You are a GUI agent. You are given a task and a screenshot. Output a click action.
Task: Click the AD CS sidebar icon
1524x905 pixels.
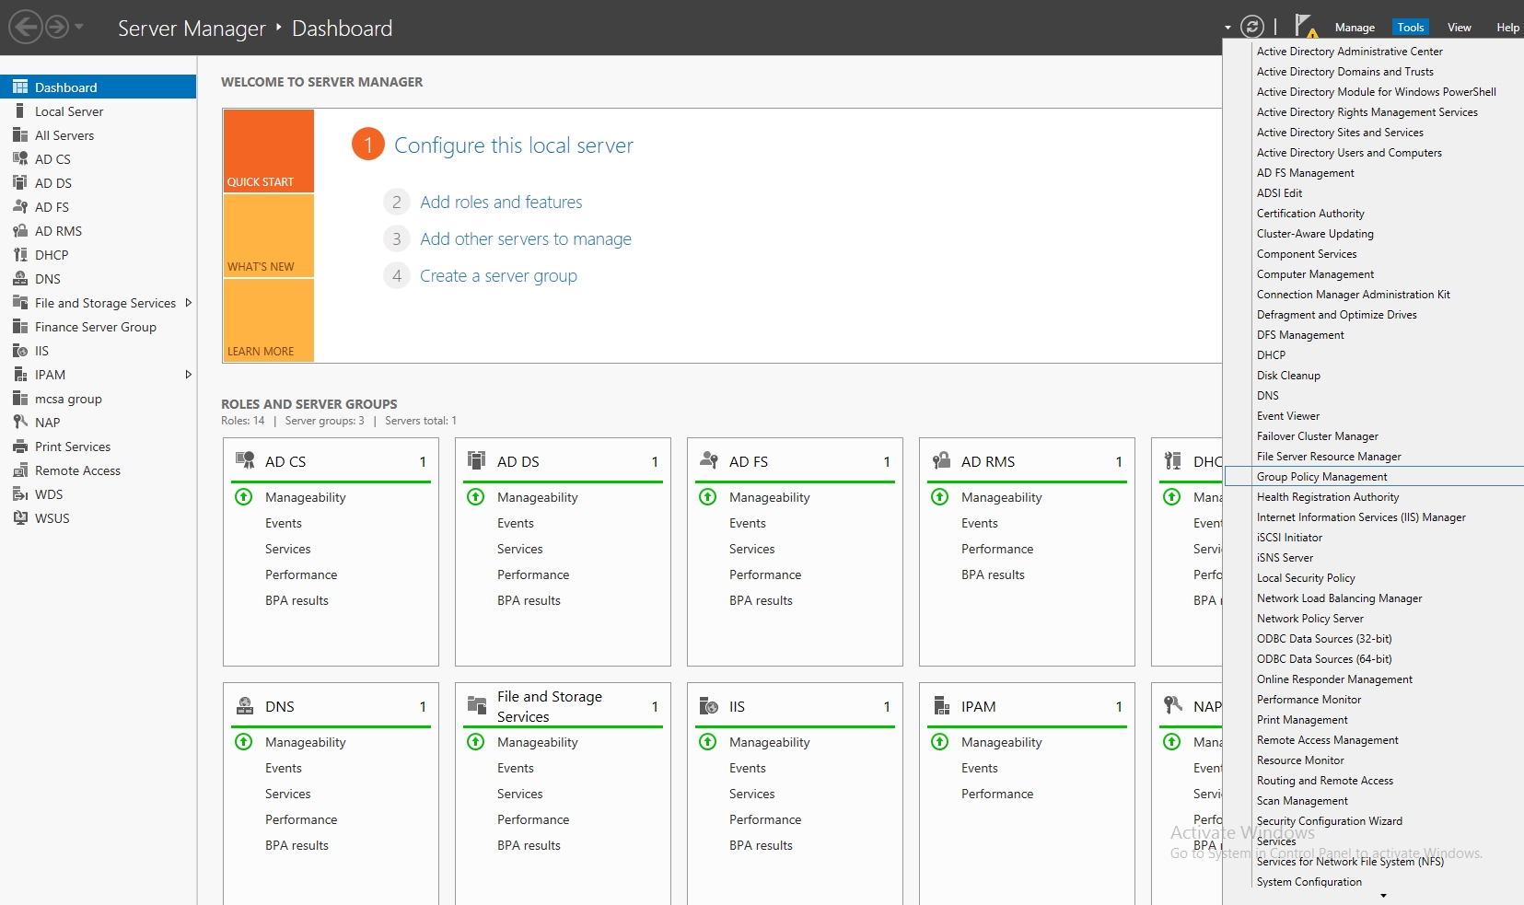point(20,158)
